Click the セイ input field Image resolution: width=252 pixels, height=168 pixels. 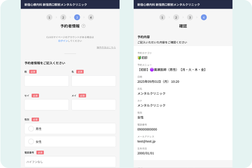(x=46, y=105)
